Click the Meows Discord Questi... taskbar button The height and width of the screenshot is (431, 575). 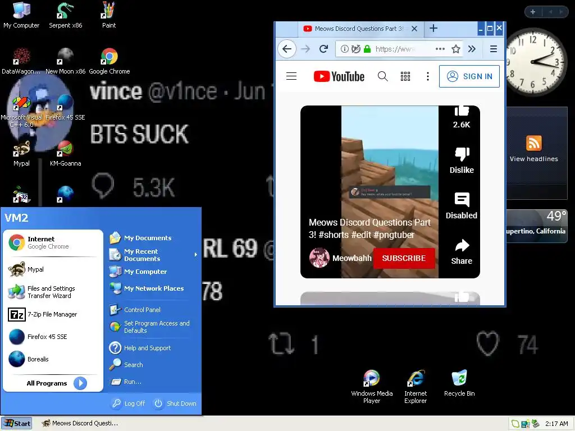(x=80, y=423)
